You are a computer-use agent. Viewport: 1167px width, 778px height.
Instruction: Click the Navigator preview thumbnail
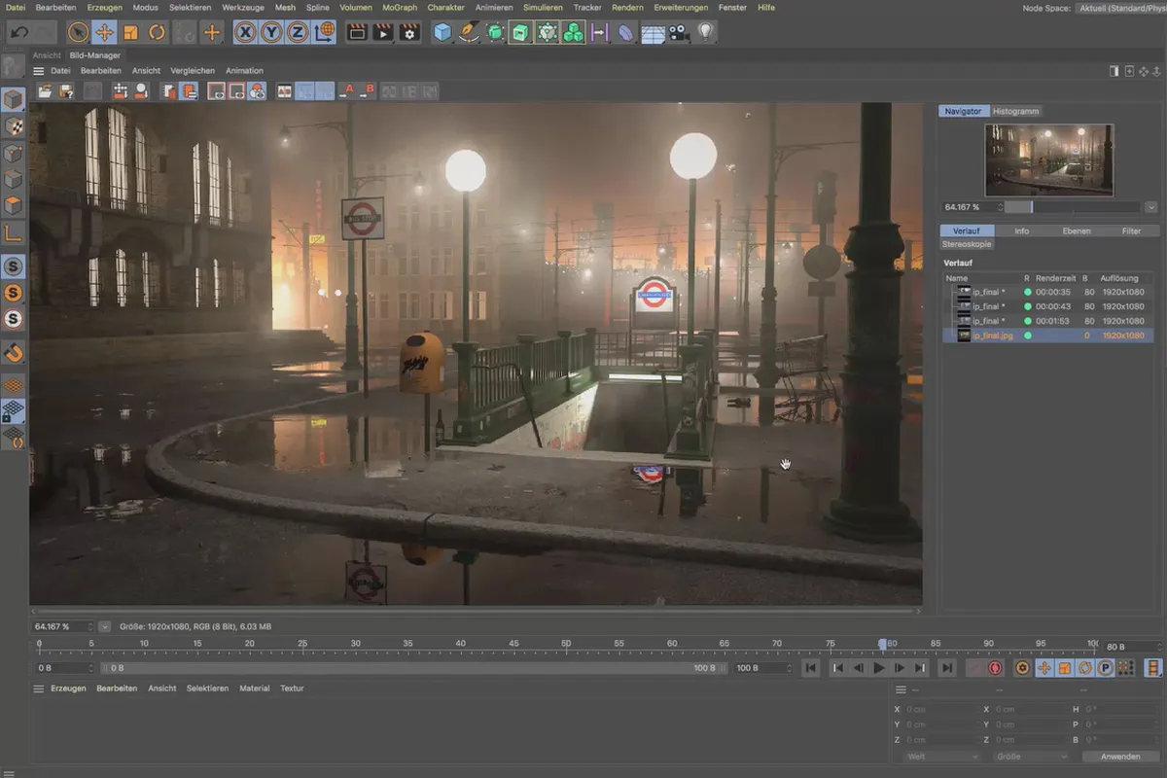coord(1048,160)
